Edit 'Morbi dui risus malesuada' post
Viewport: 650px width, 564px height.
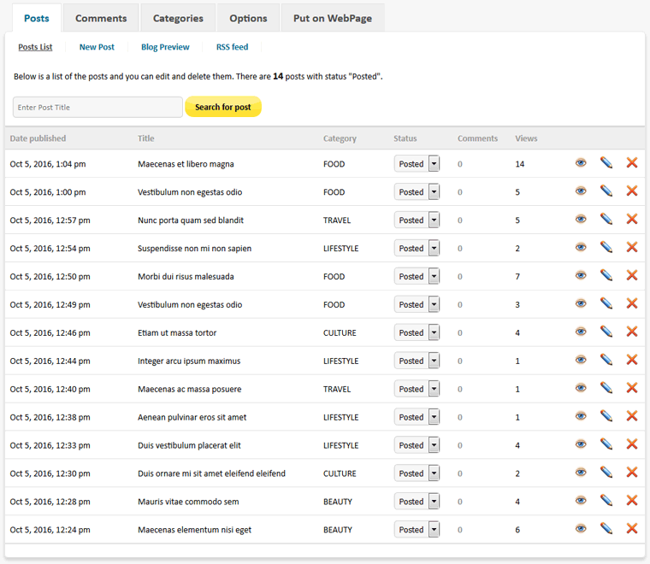[606, 275]
